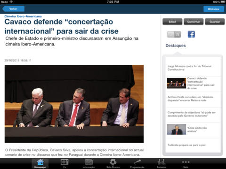Tap the subtitle 'Chefe de Estado e primeiro-ministro'
Image resolution: width=226 pixels, height=169 pixels.
(x=72, y=41)
